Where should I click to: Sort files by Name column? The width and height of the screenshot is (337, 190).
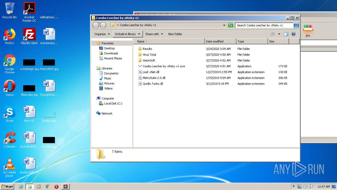click(x=169, y=41)
